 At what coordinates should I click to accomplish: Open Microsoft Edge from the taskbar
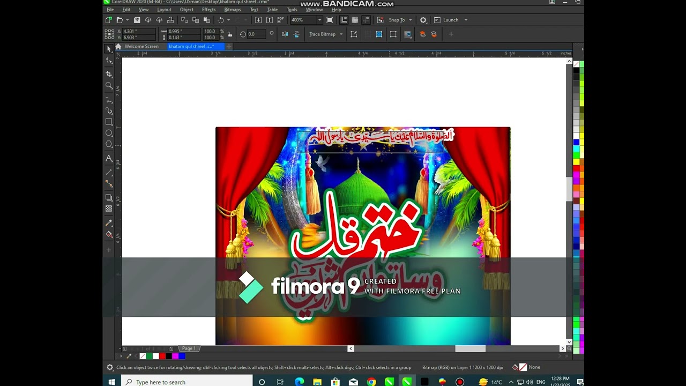click(299, 382)
